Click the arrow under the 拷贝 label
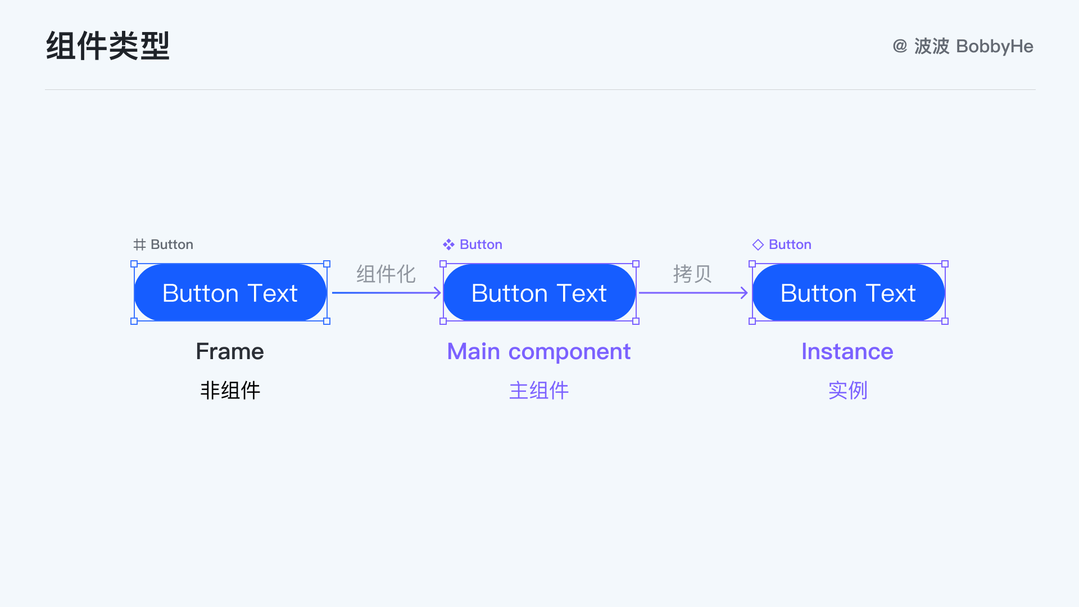This screenshot has width=1079, height=607. coord(693,293)
